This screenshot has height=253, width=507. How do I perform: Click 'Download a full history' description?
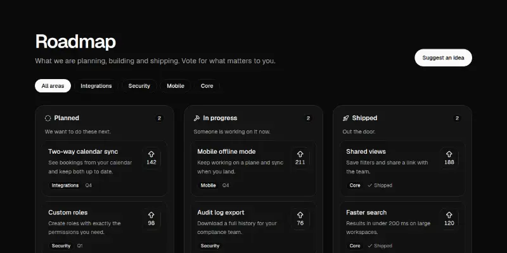(237, 228)
